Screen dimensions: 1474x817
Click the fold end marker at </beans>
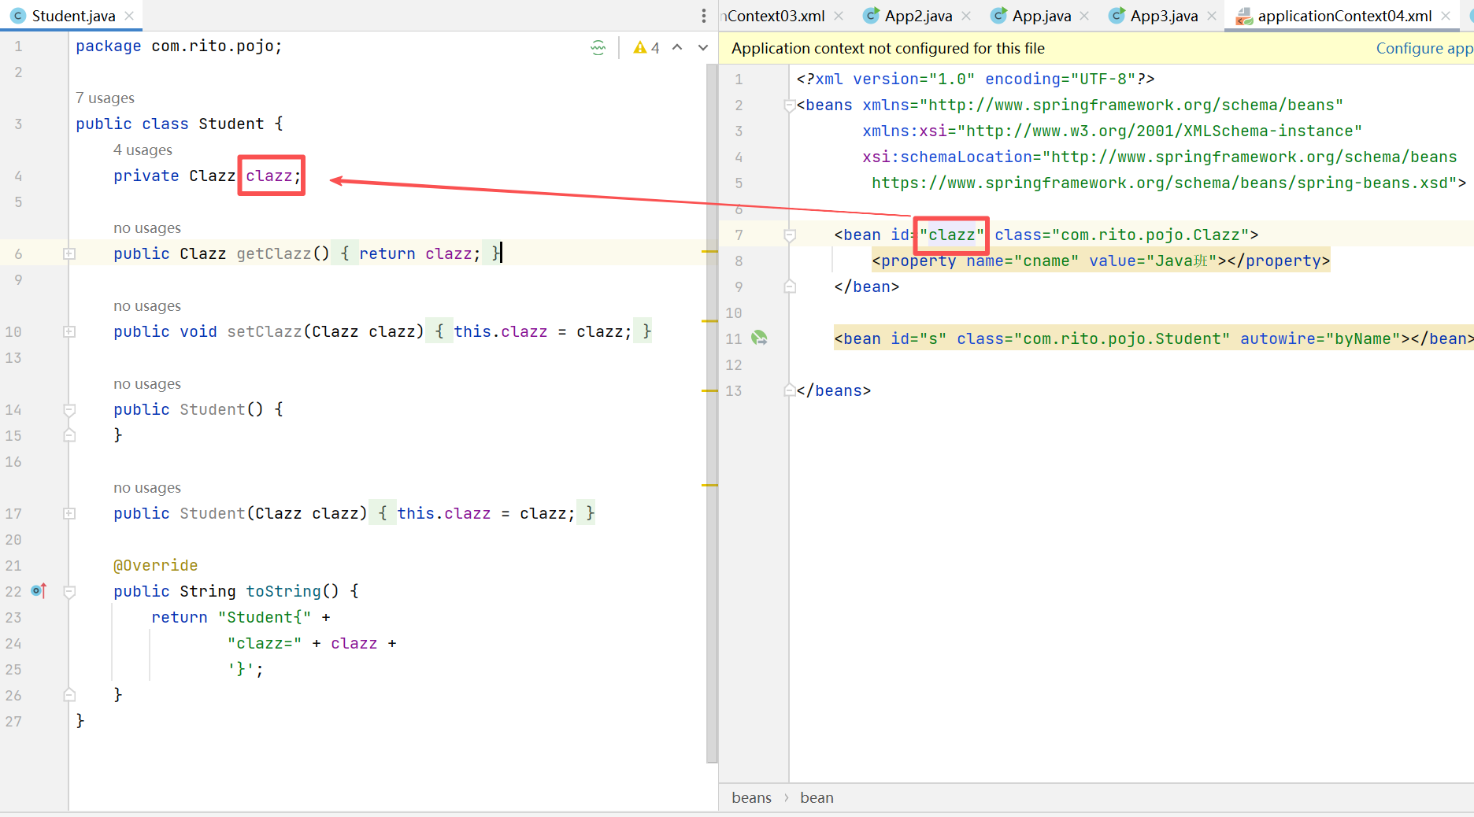(x=789, y=390)
